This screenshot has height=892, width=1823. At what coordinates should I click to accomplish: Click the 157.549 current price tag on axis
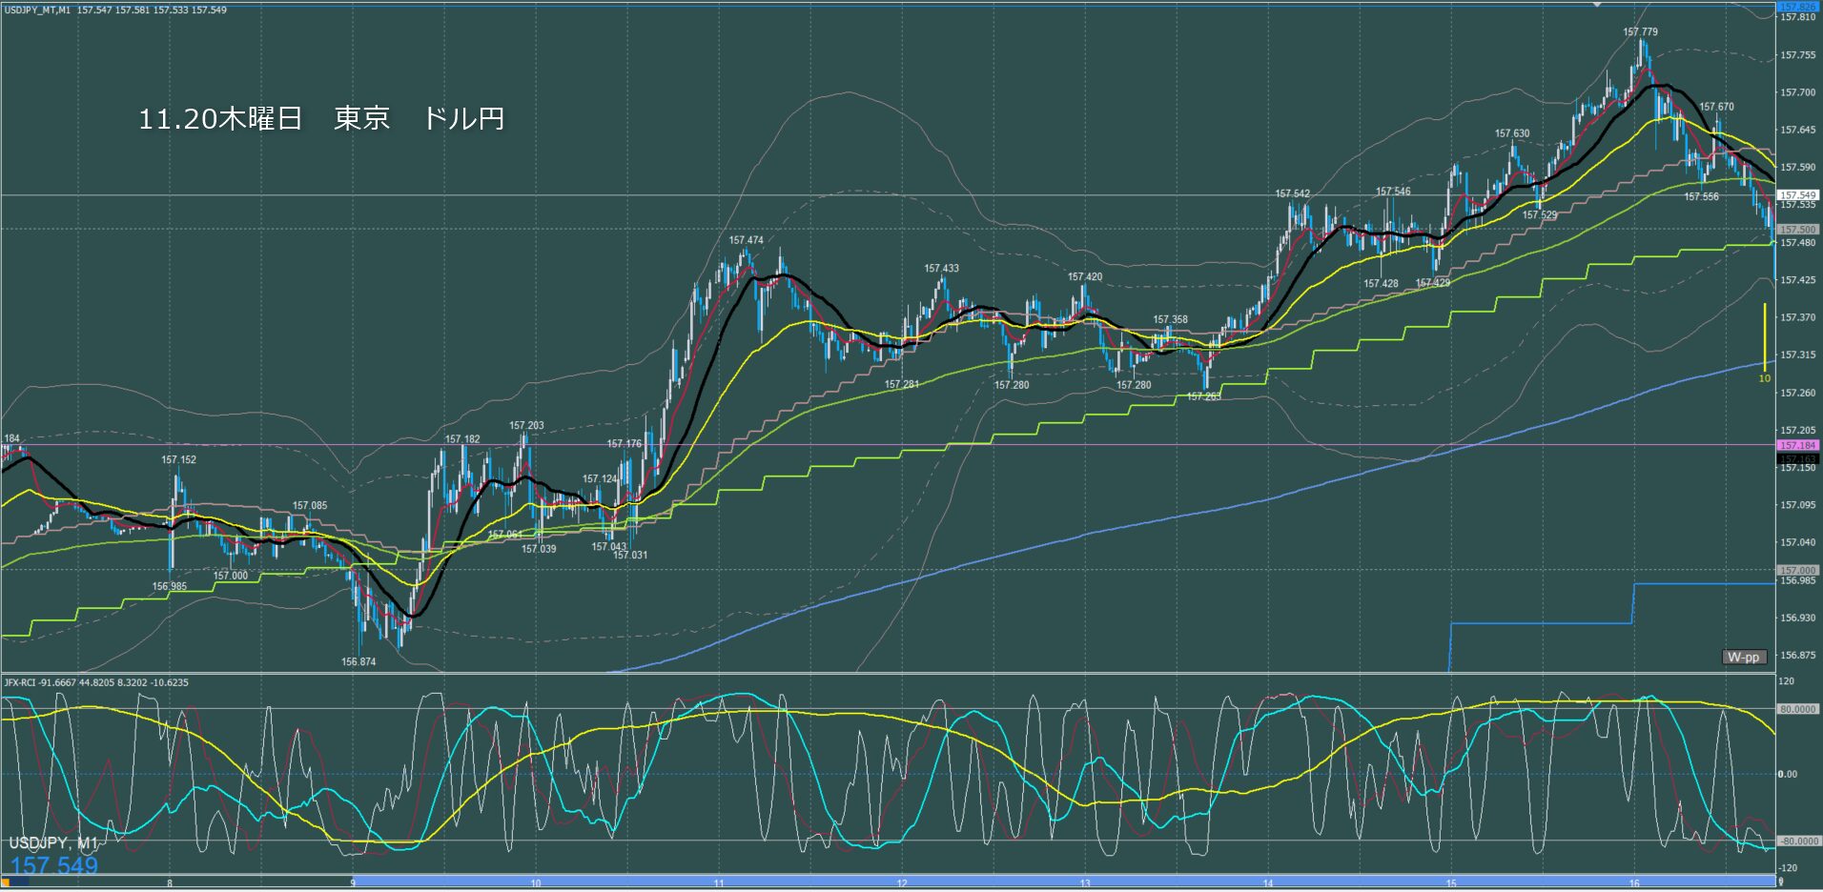pos(1797,195)
